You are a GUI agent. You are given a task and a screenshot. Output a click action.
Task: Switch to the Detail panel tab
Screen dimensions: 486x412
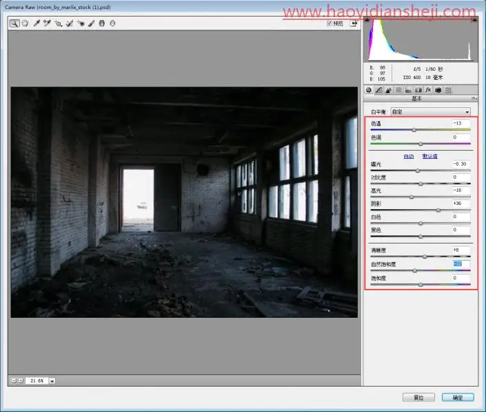[388, 90]
